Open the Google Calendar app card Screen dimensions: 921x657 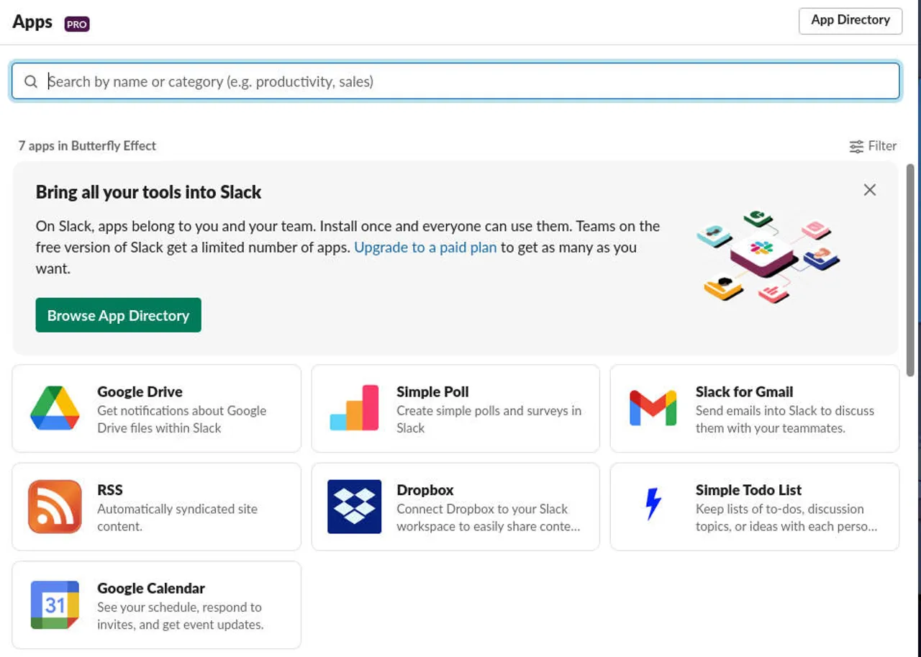click(156, 604)
